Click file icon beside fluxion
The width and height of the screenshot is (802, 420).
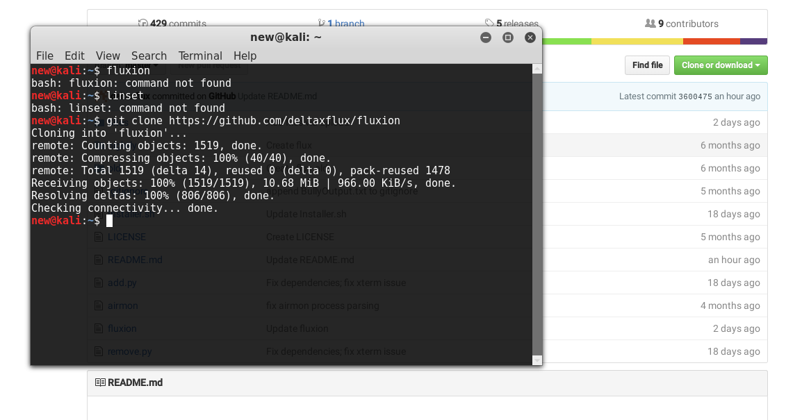coord(99,328)
